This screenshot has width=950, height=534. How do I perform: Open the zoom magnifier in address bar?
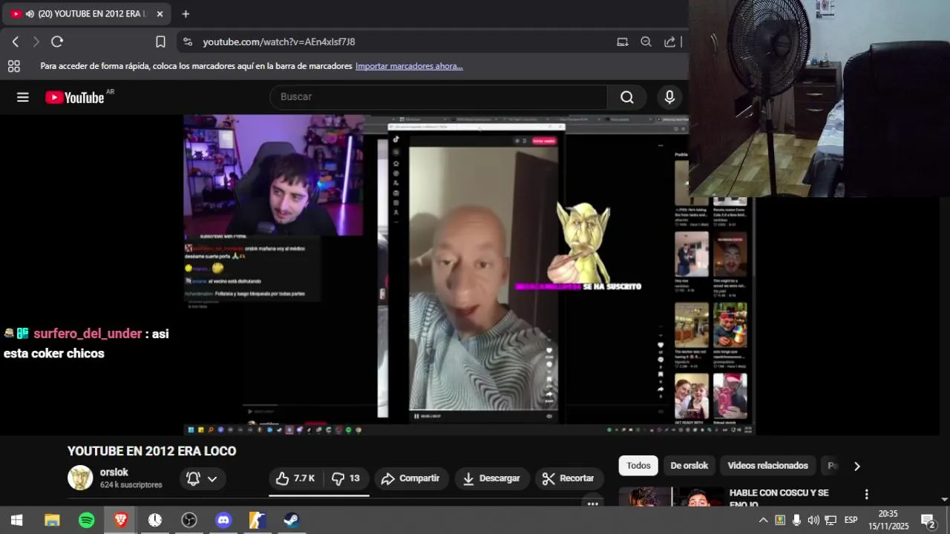[x=646, y=42]
